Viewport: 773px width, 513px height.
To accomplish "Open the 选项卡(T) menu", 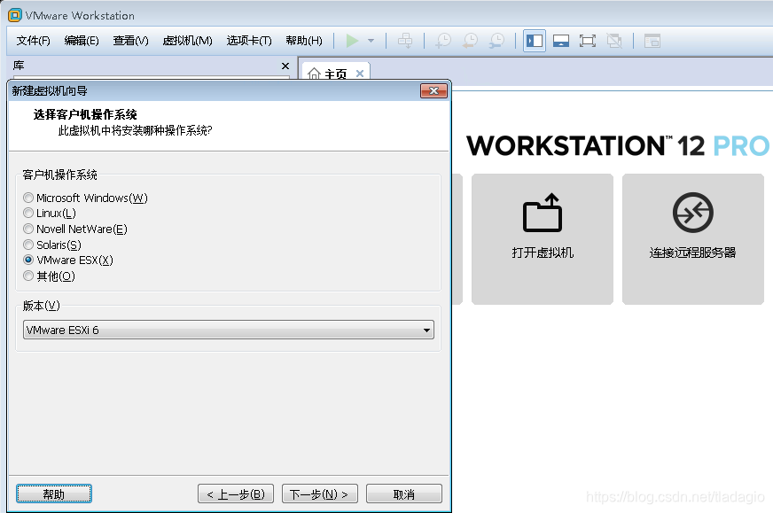I will point(249,41).
